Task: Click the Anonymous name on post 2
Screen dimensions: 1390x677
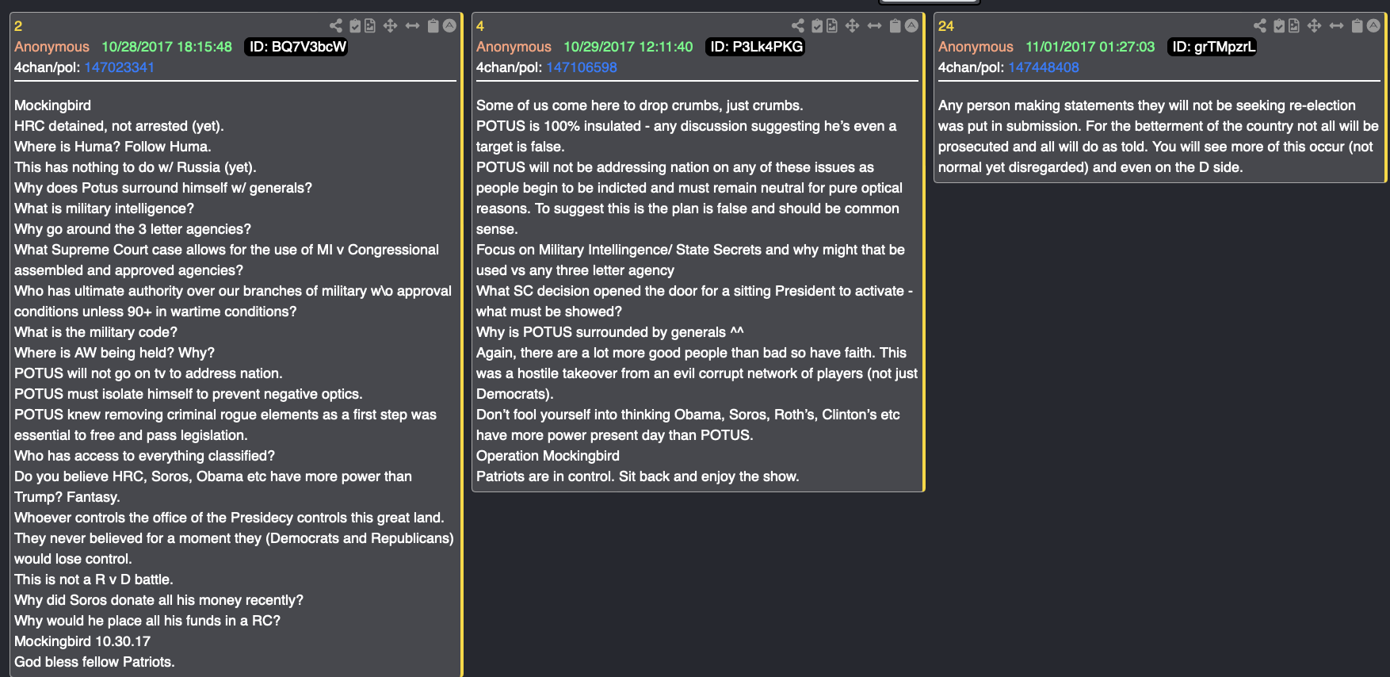Action: (52, 47)
